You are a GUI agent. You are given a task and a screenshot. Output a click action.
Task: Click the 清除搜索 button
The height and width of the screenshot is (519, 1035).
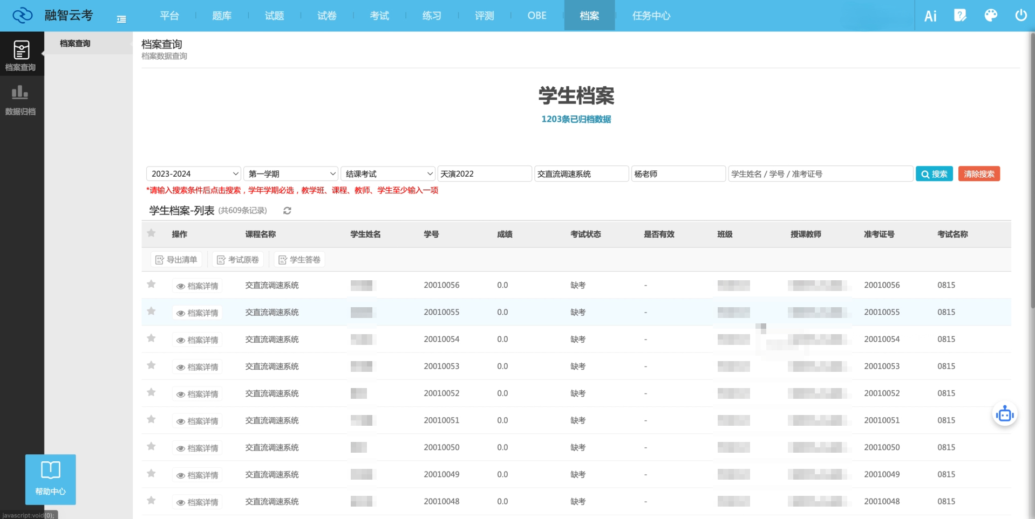click(979, 174)
